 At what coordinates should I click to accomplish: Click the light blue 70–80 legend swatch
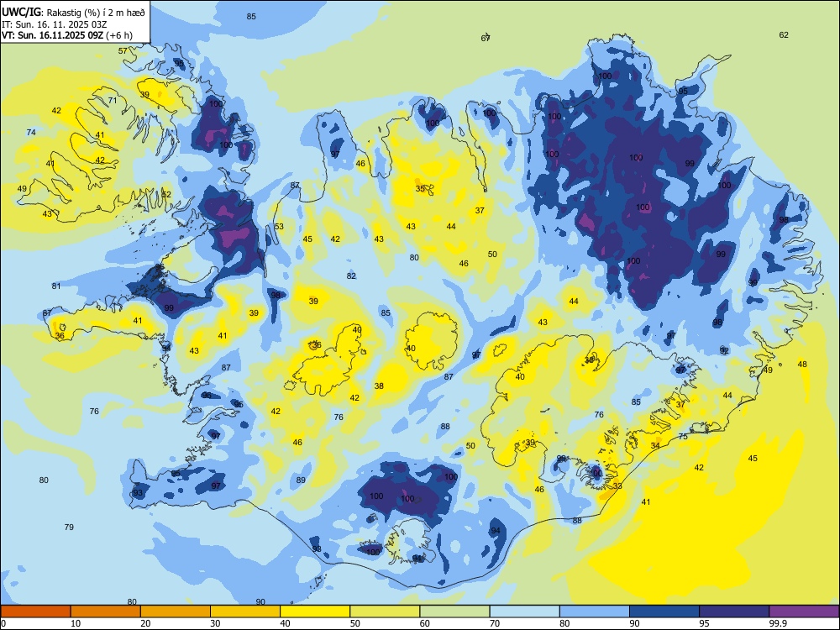click(524, 612)
